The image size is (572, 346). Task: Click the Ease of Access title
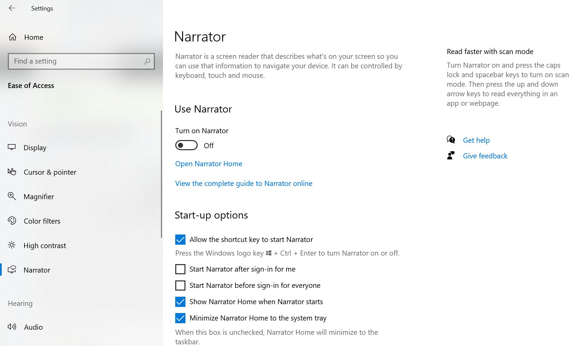(31, 86)
